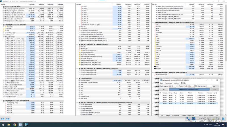Open File Explorer from the taskbar
Screen dimensions: 227x127
pyautogui.click(x=9, y=124)
